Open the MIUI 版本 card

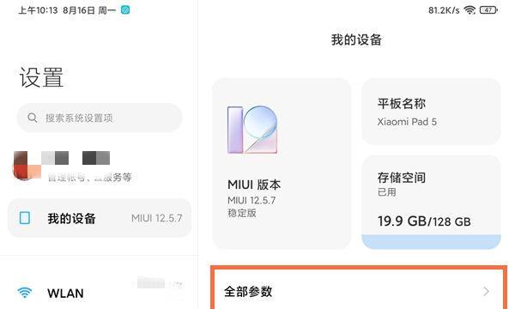tap(282, 163)
